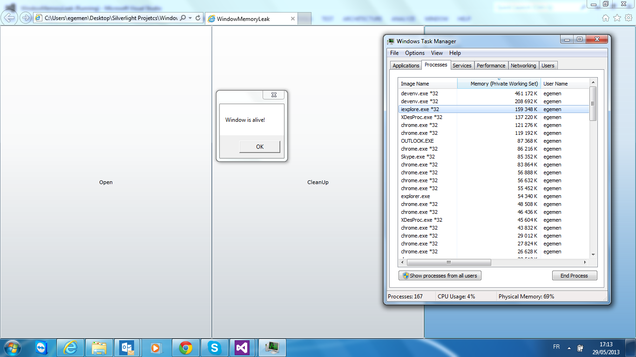Viewport: 636px width, 357px height.
Task: Open the browser Tools gear icon
Action: pyautogui.click(x=629, y=18)
